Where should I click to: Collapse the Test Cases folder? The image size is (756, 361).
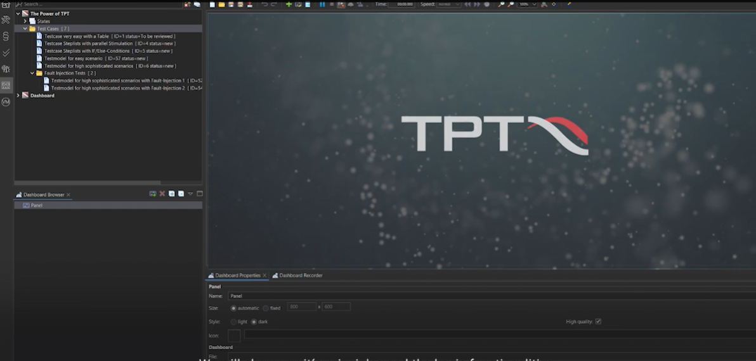[x=25, y=28]
